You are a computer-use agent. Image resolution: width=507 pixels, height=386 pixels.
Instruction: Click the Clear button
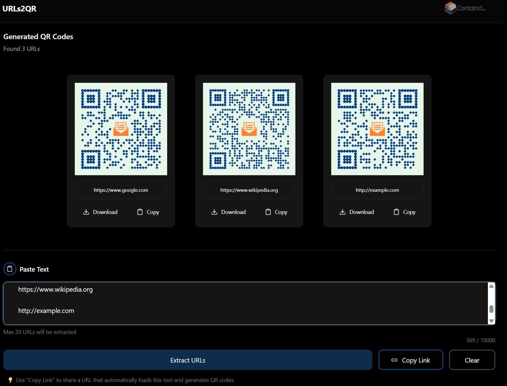(x=472, y=360)
